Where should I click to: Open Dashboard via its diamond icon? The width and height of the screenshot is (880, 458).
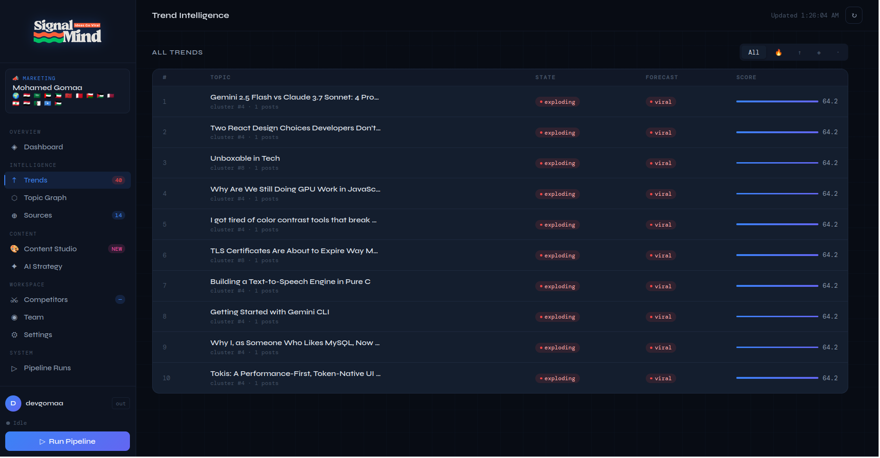[x=14, y=147]
